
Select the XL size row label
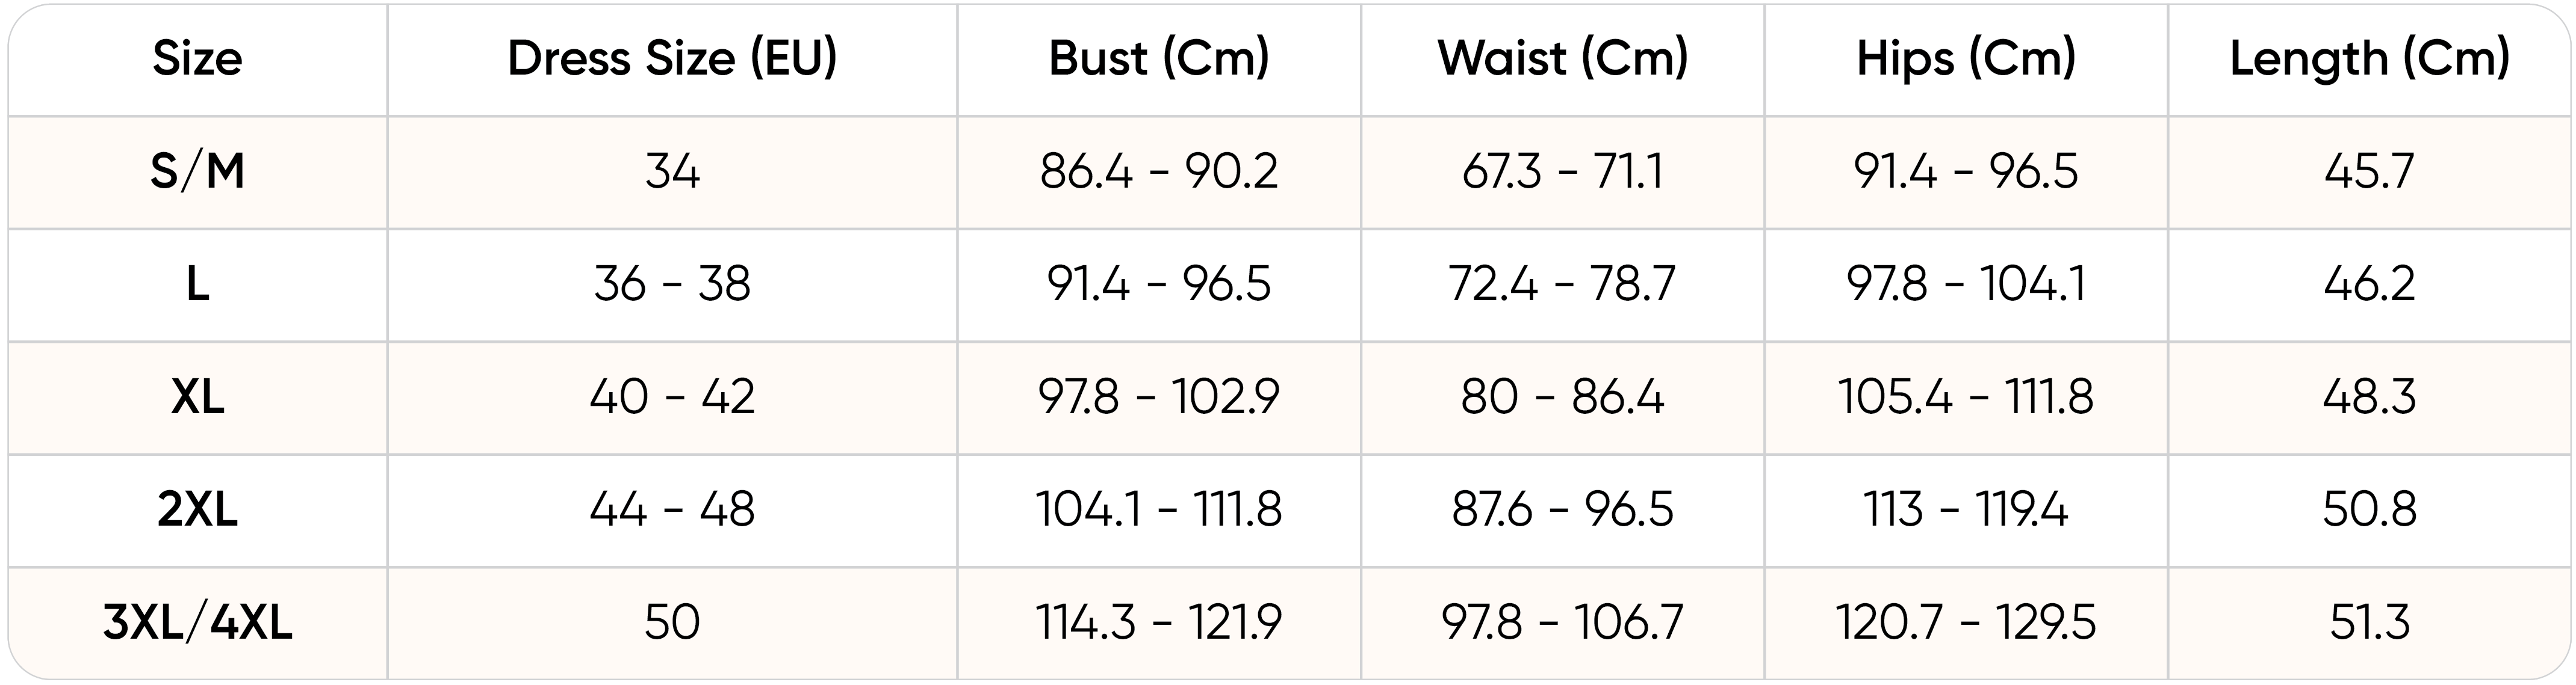(197, 398)
